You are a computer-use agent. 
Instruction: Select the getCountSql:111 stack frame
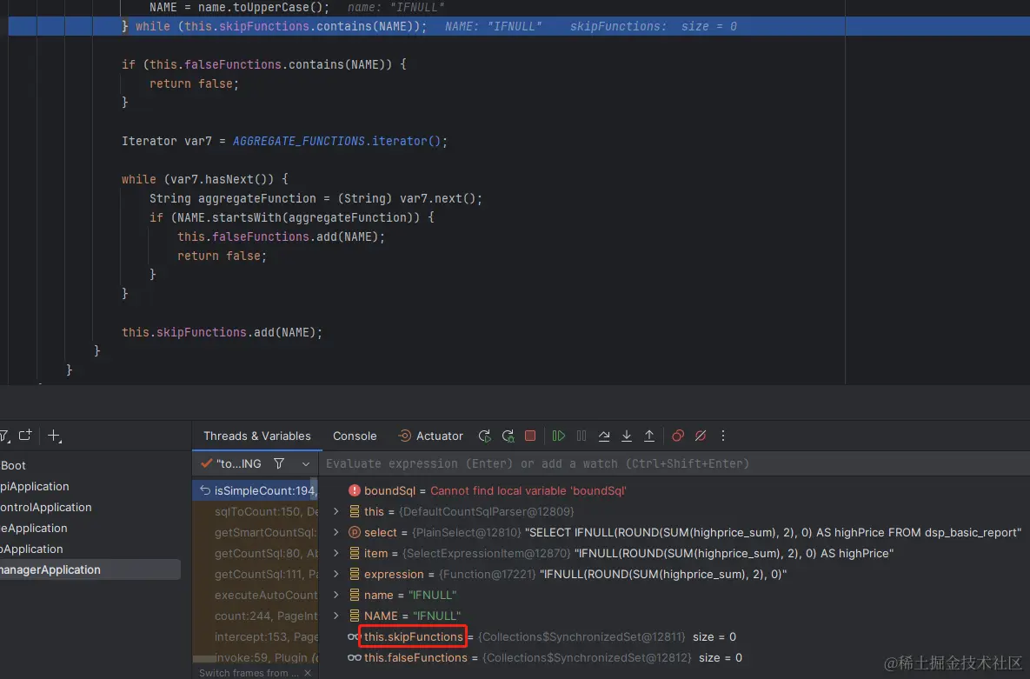pyautogui.click(x=256, y=574)
